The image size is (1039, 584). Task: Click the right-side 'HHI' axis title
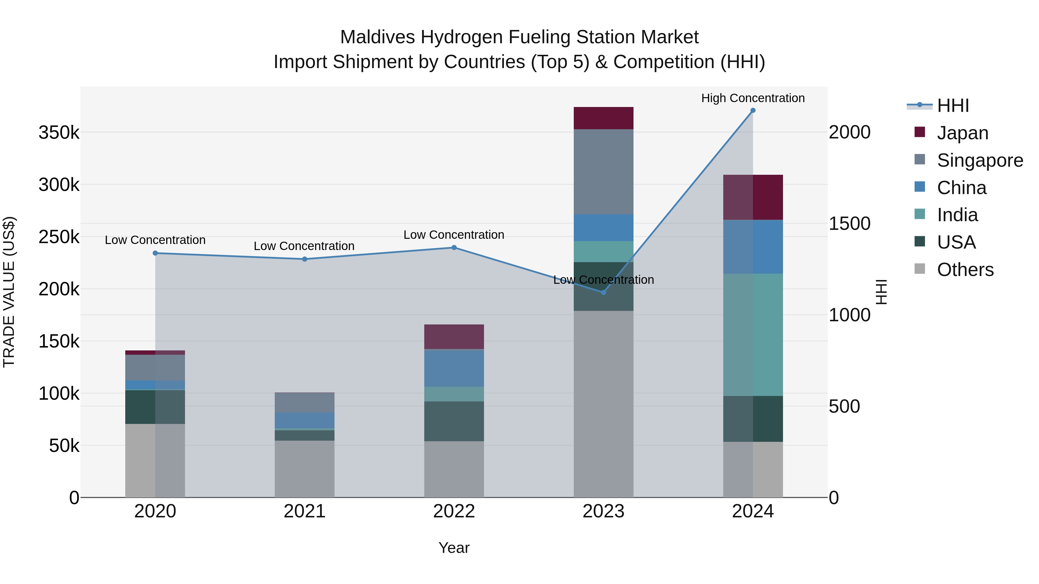pos(882,292)
